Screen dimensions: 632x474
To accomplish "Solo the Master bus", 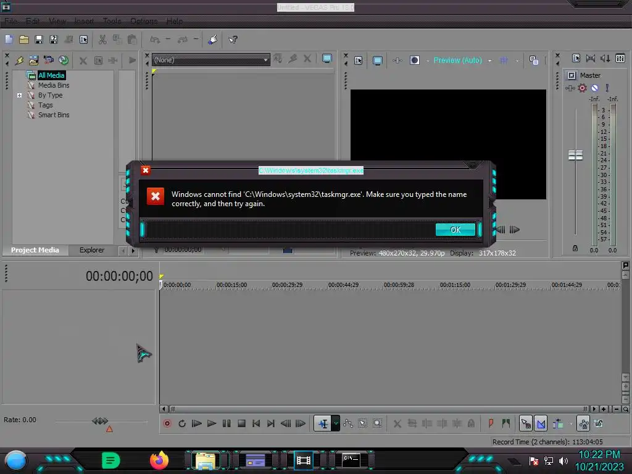I will point(607,88).
